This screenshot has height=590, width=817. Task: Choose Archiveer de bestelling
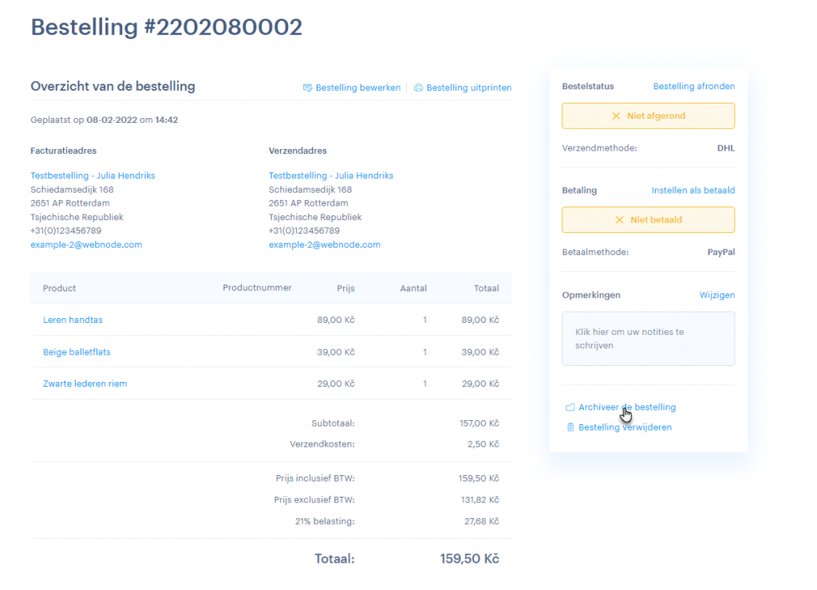[626, 407]
